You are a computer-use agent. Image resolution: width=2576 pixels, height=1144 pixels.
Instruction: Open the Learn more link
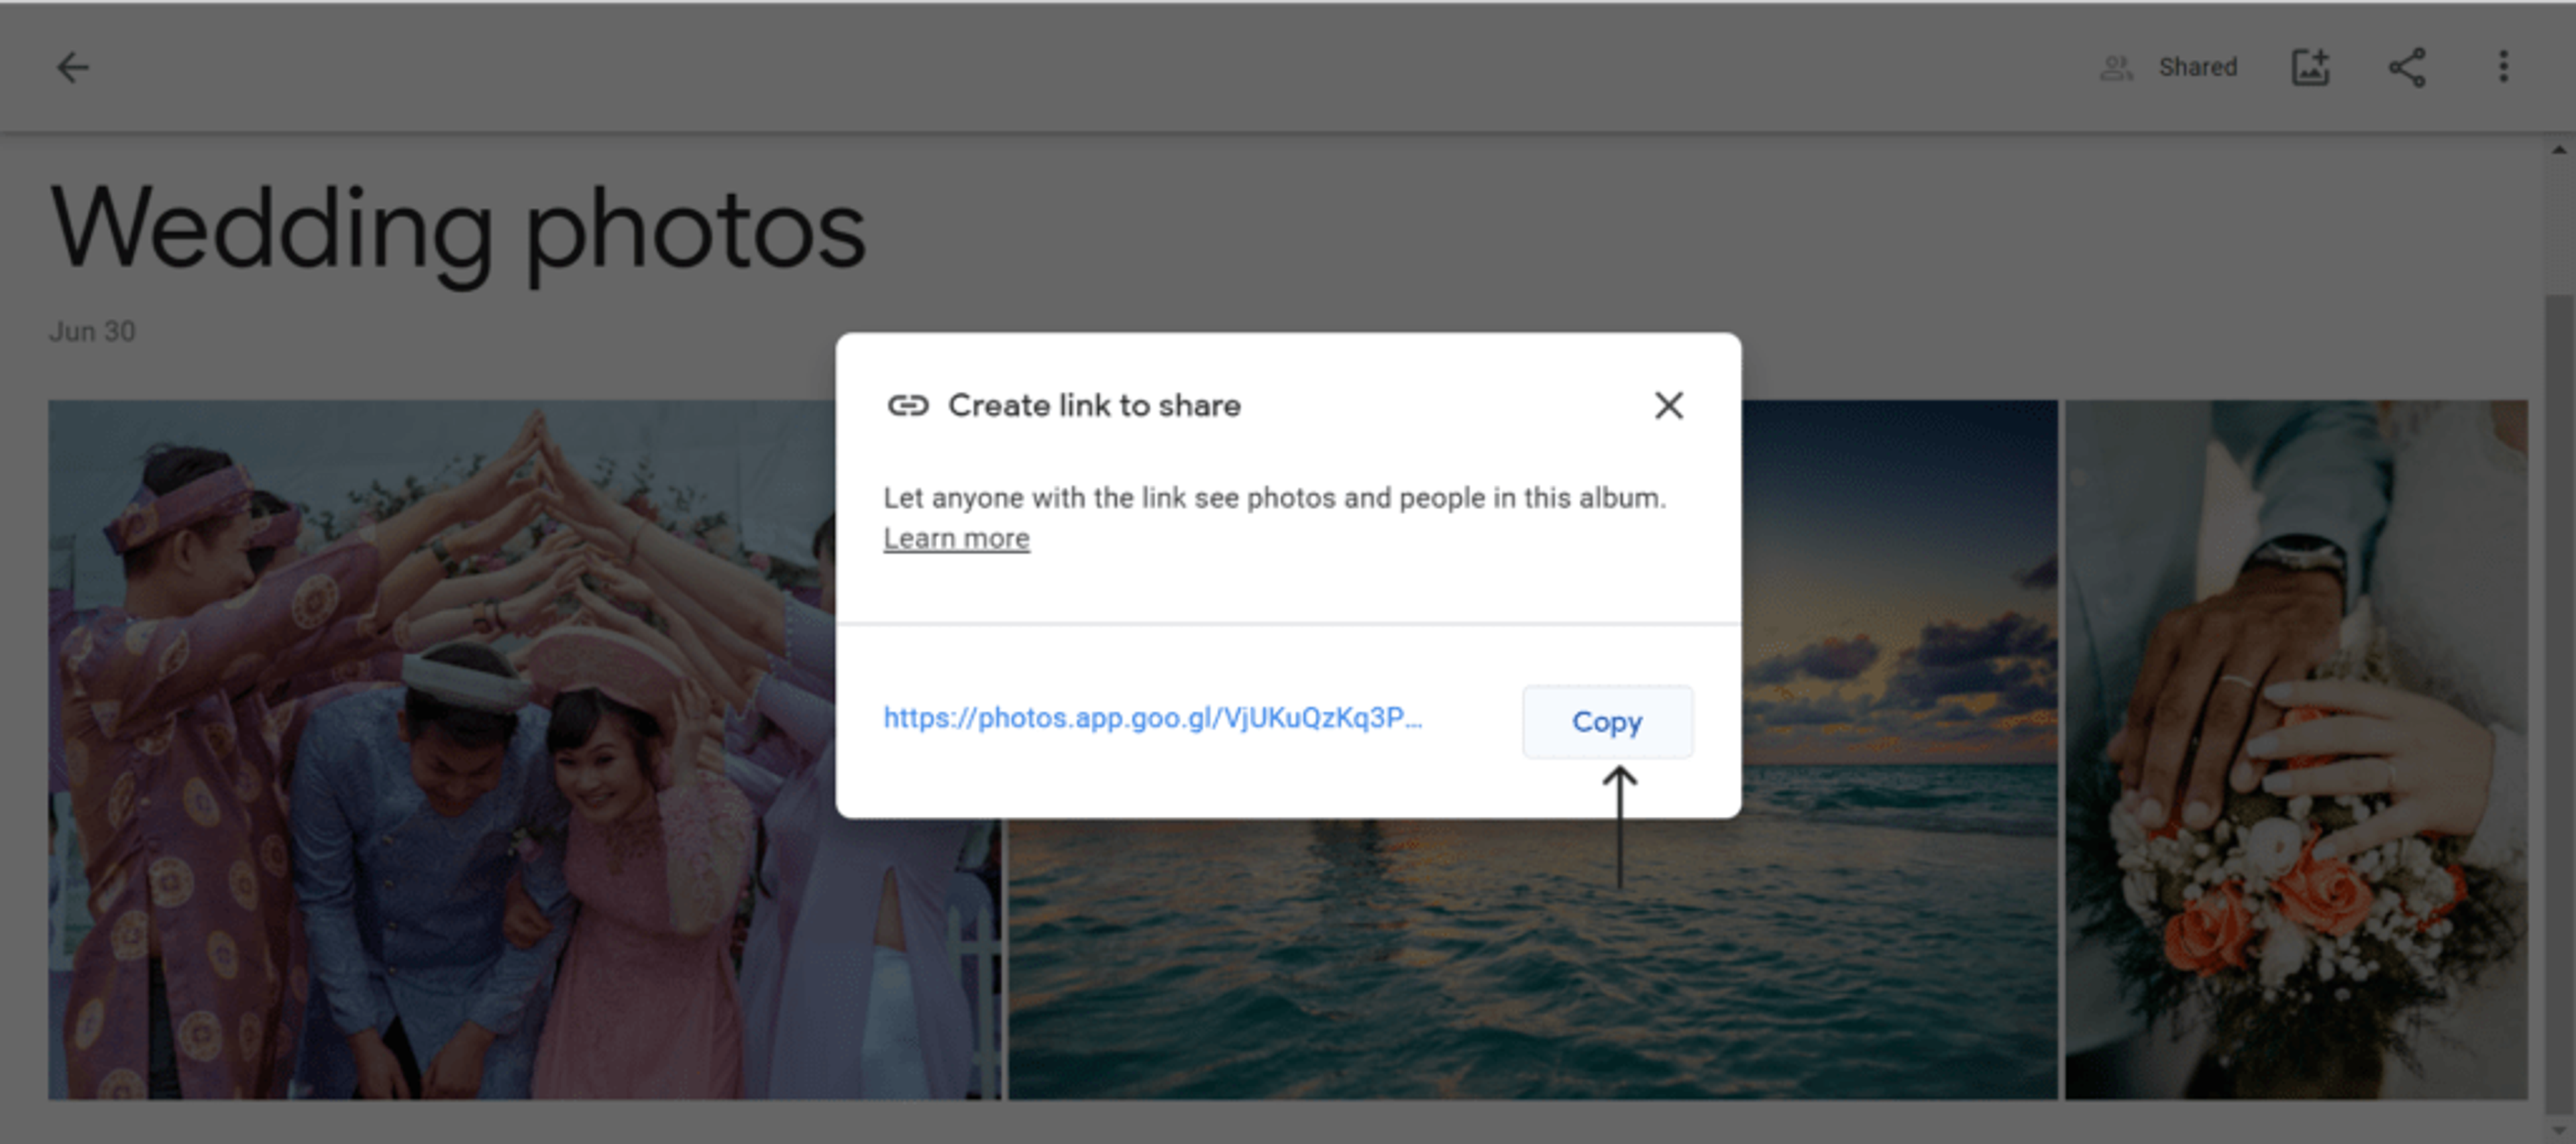(x=956, y=538)
